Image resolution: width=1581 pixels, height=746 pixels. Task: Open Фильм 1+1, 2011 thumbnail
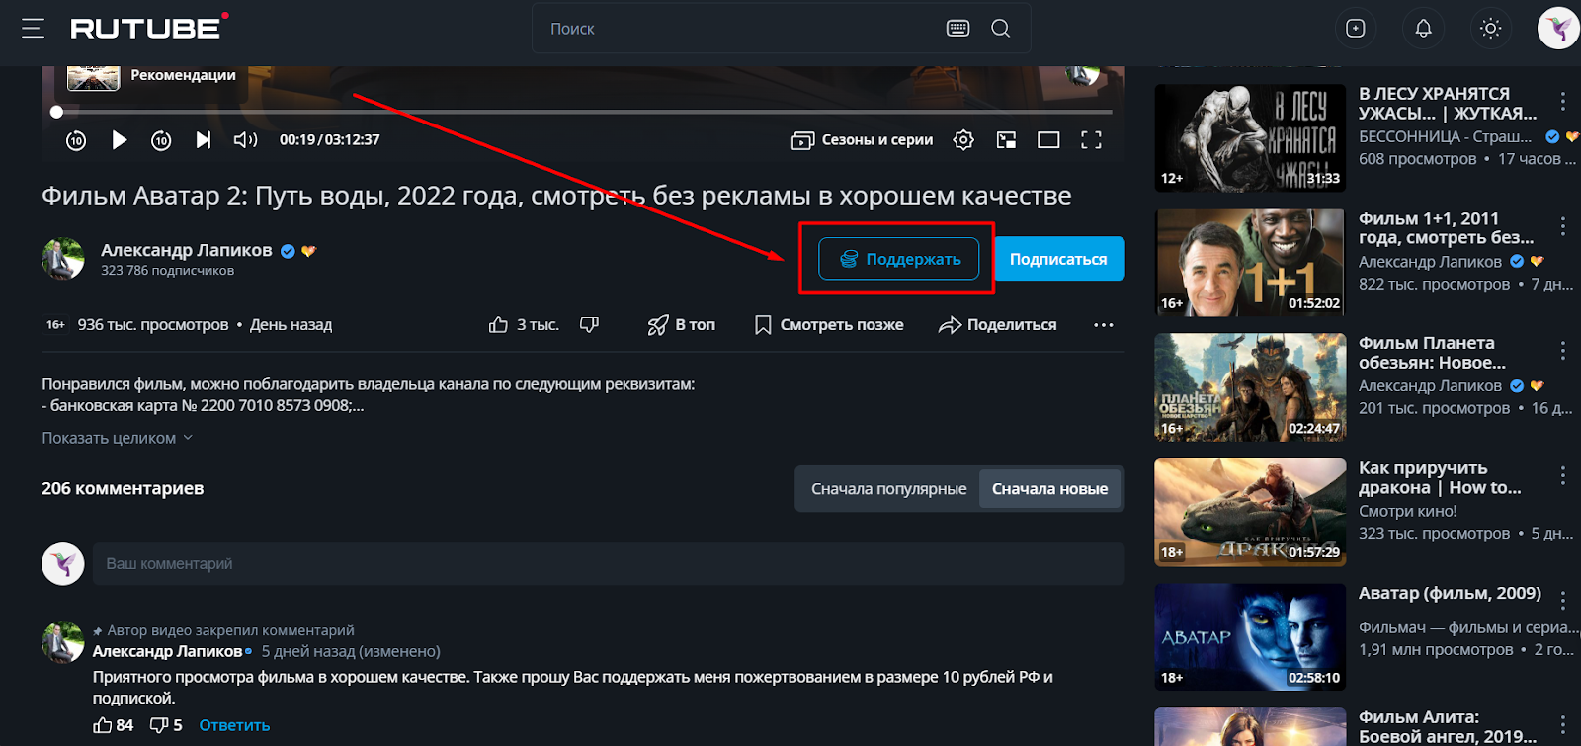(1250, 262)
